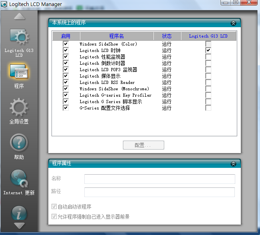Screen dimensions: 260x235
Task: Click the Logitech LCD Manager title bar icon
Action: pyautogui.click(x=4, y=4)
